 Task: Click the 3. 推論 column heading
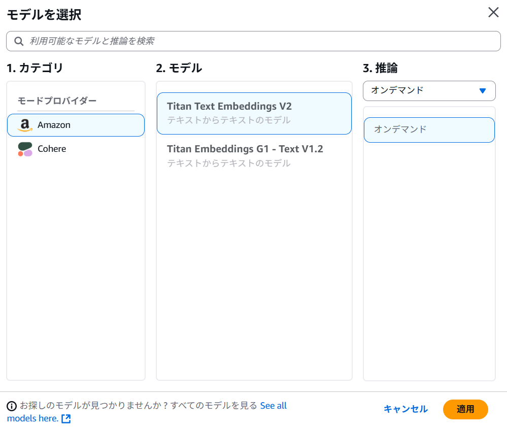[x=380, y=68]
